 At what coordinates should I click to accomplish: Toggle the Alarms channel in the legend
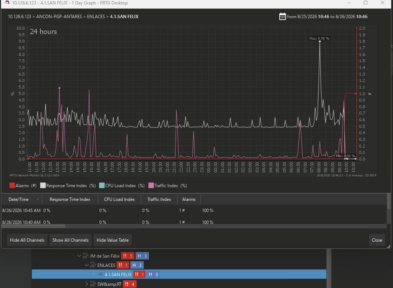click(23, 186)
